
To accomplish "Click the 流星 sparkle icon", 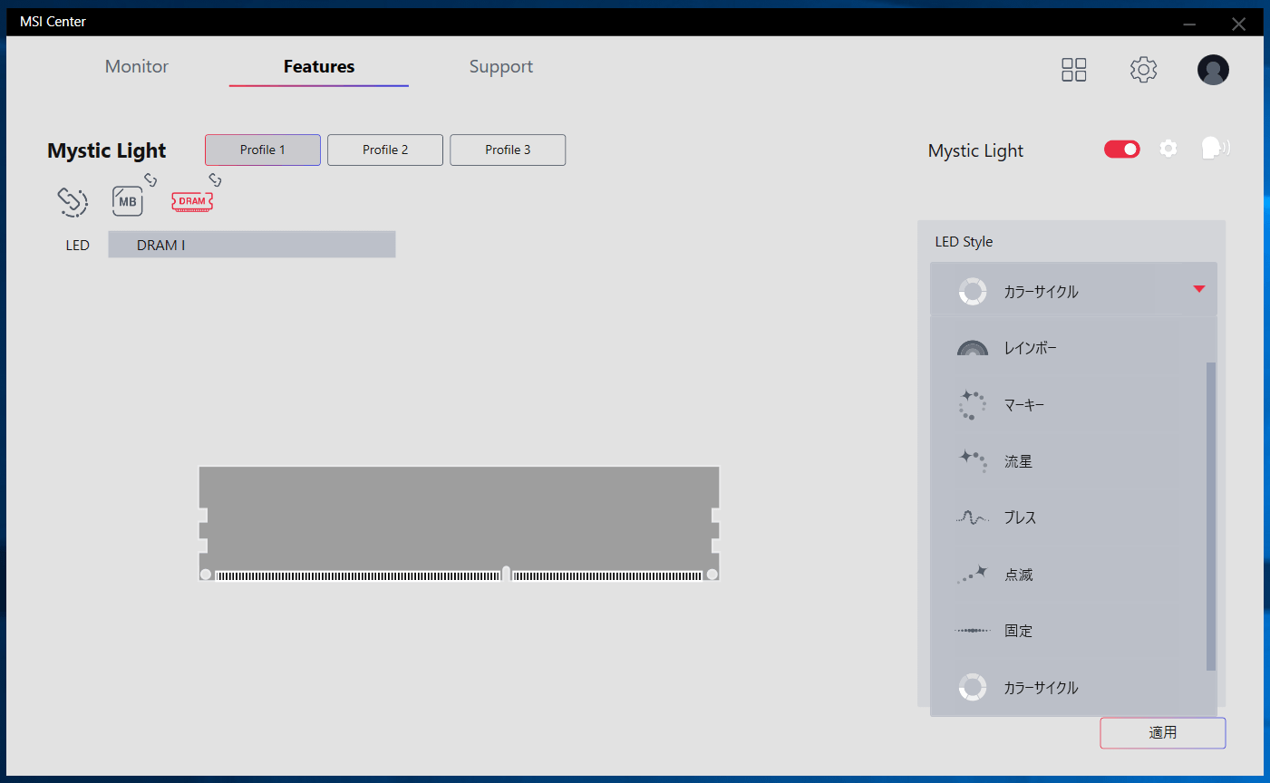I will click(974, 460).
